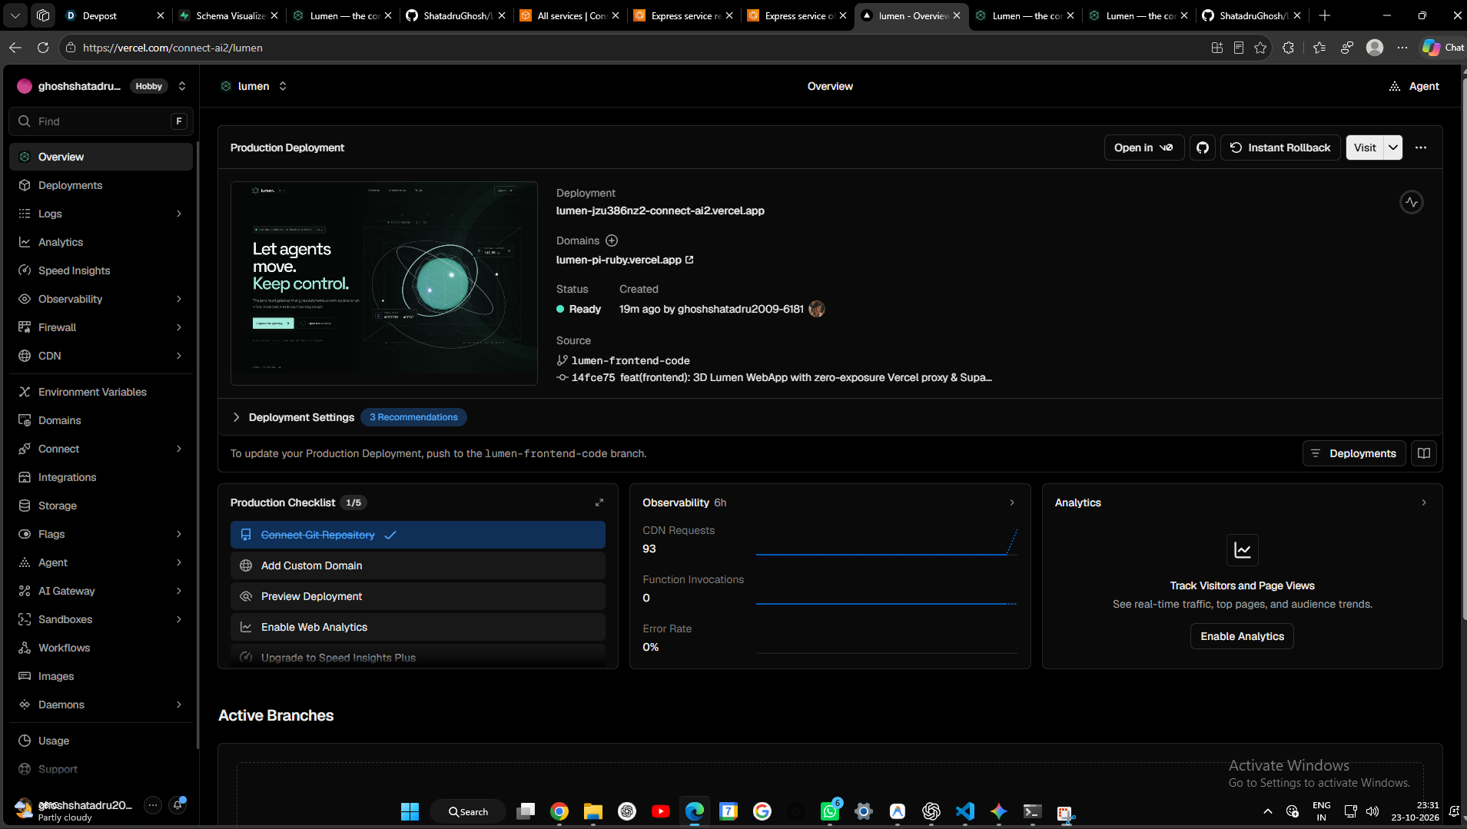The width and height of the screenshot is (1467, 829).
Task: Open the GitHub repository icon button
Action: click(1203, 148)
